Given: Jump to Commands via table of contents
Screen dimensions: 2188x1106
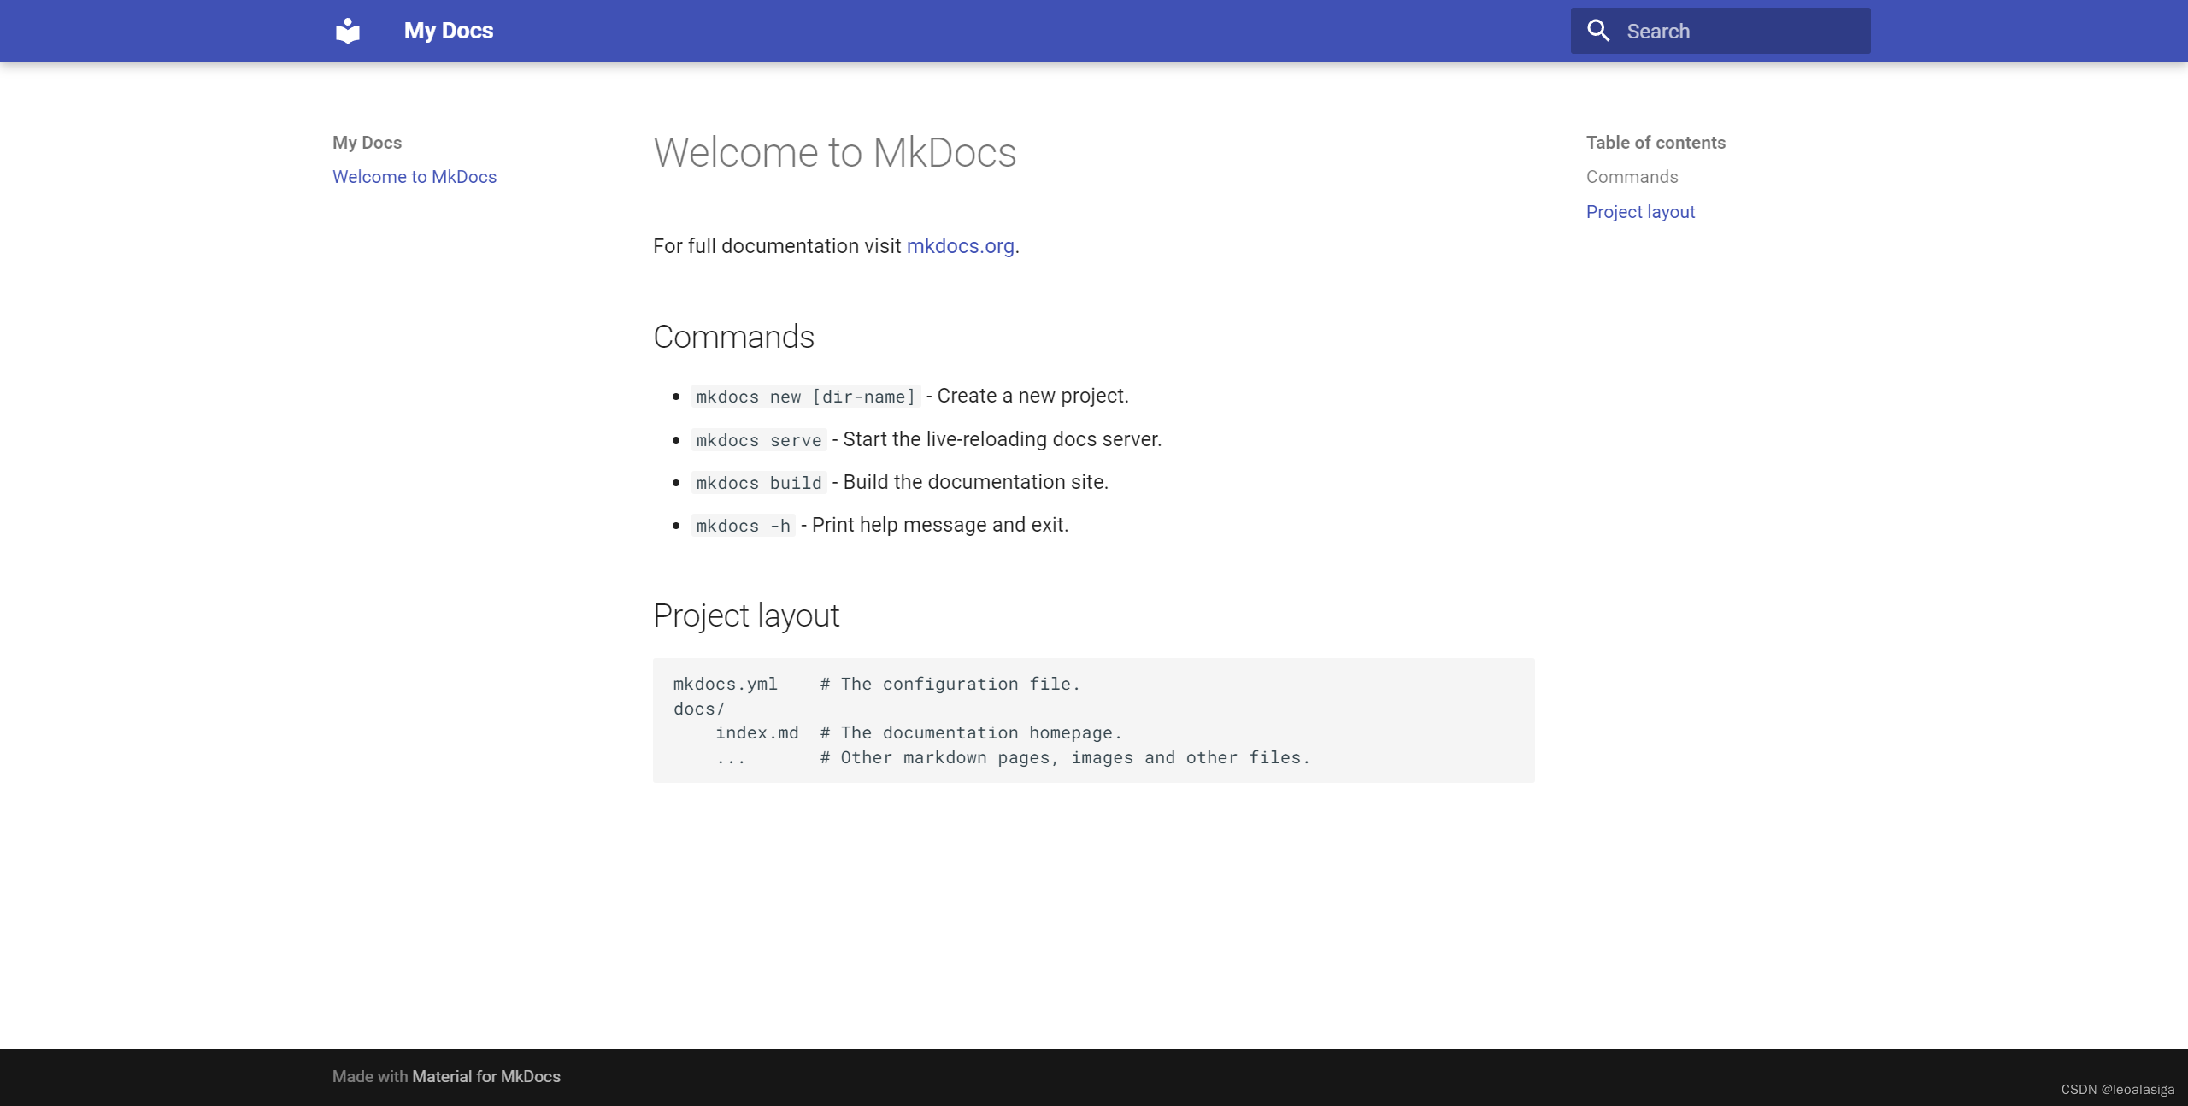Looking at the screenshot, I should 1632,177.
